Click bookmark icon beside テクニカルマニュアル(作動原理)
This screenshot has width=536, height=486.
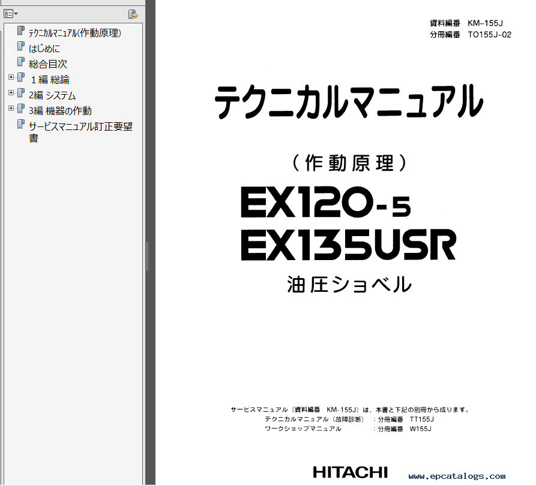[x=21, y=31]
